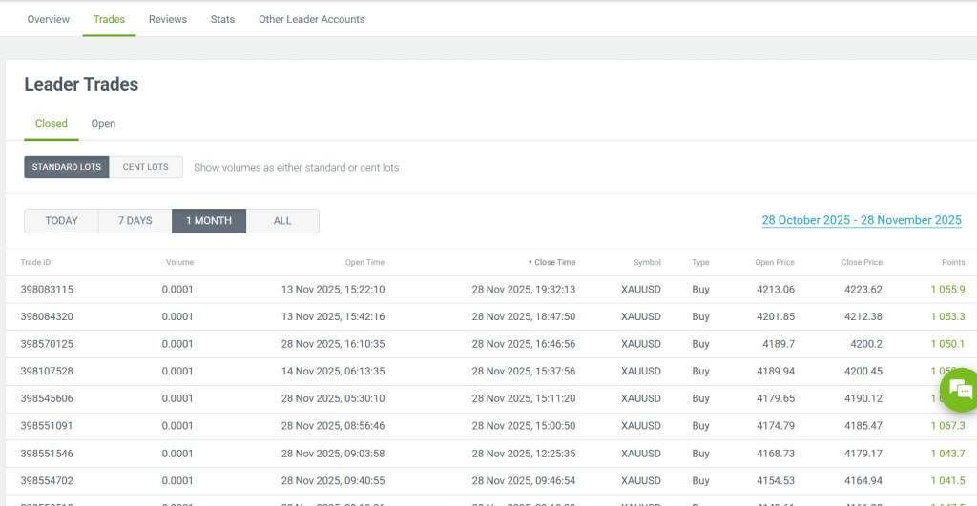Image resolution: width=977 pixels, height=506 pixels.
Task: Filter trades by 7 Days
Action: tap(135, 221)
